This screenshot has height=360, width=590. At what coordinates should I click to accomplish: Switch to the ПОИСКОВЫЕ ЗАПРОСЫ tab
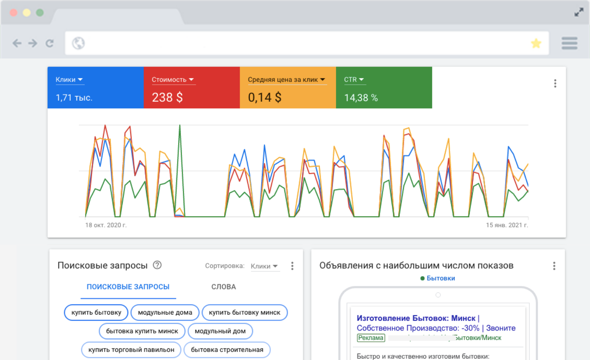[x=128, y=287]
